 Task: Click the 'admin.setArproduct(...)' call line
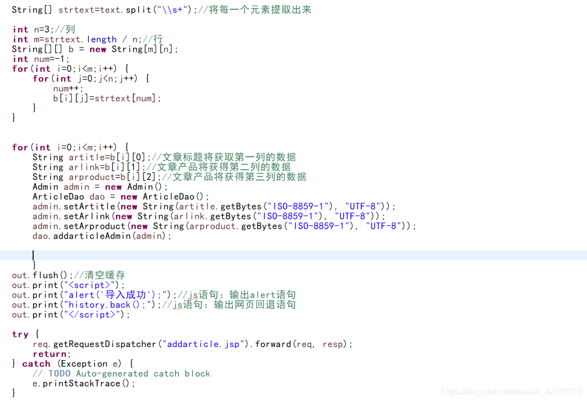(224, 226)
